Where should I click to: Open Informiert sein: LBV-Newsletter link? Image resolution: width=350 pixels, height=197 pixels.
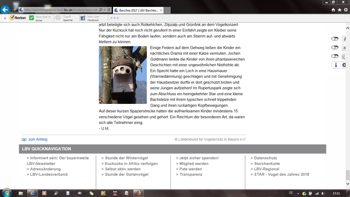click(58, 161)
